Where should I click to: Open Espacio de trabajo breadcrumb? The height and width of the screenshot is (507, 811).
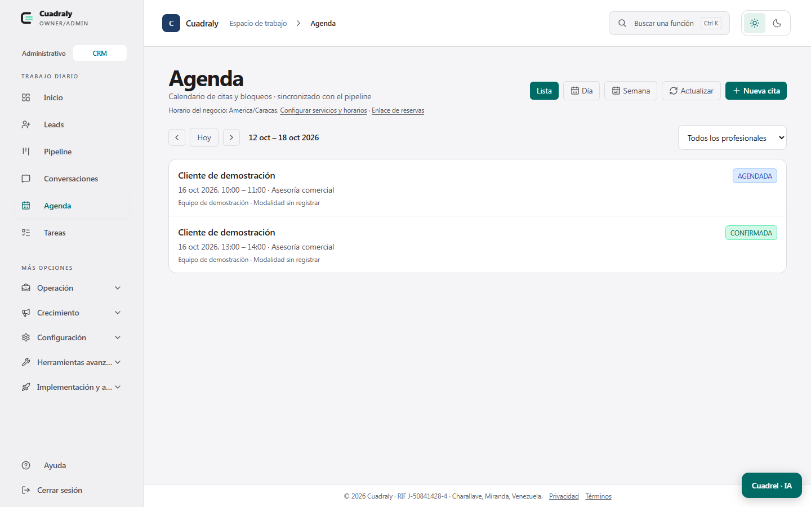(x=258, y=23)
